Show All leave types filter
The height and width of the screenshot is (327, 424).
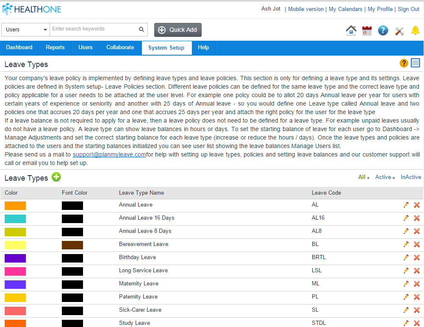(x=362, y=177)
